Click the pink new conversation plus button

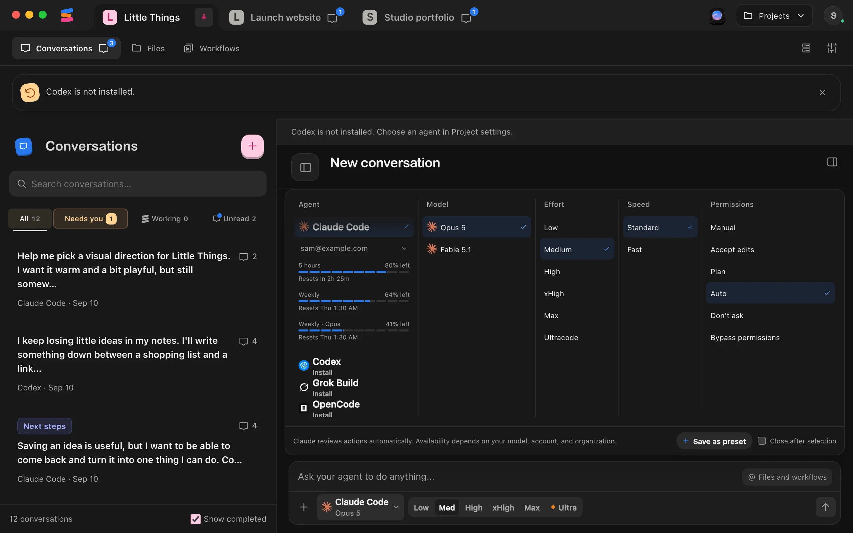(x=252, y=146)
